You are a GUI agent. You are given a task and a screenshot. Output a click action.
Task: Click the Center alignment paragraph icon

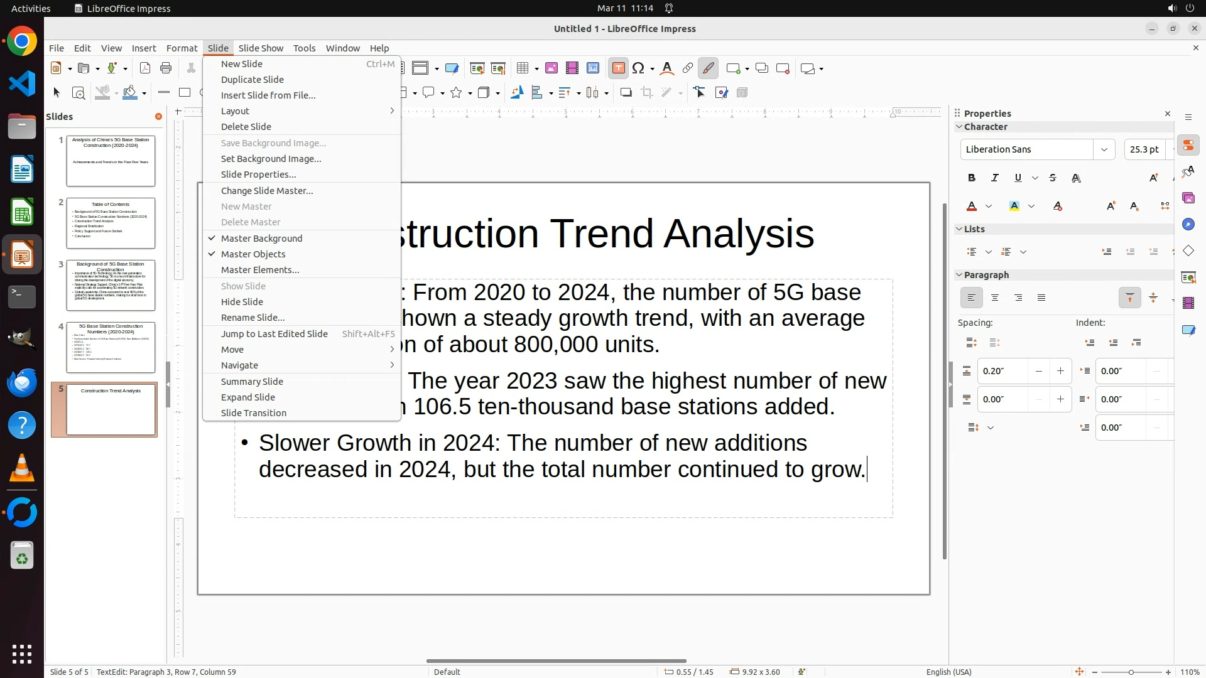tap(995, 298)
